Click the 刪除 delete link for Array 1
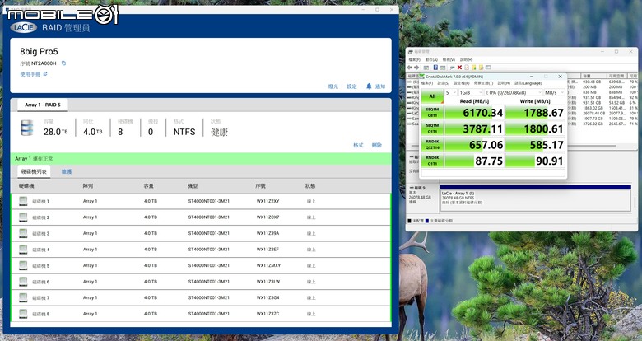This screenshot has height=341, width=642. pos(377,145)
